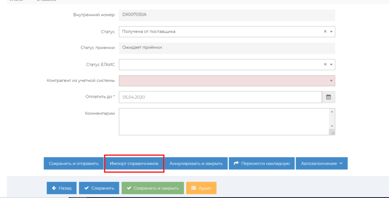Click the Комментарии scrollbar up arrow
389x198 pixels.
pos(332,111)
